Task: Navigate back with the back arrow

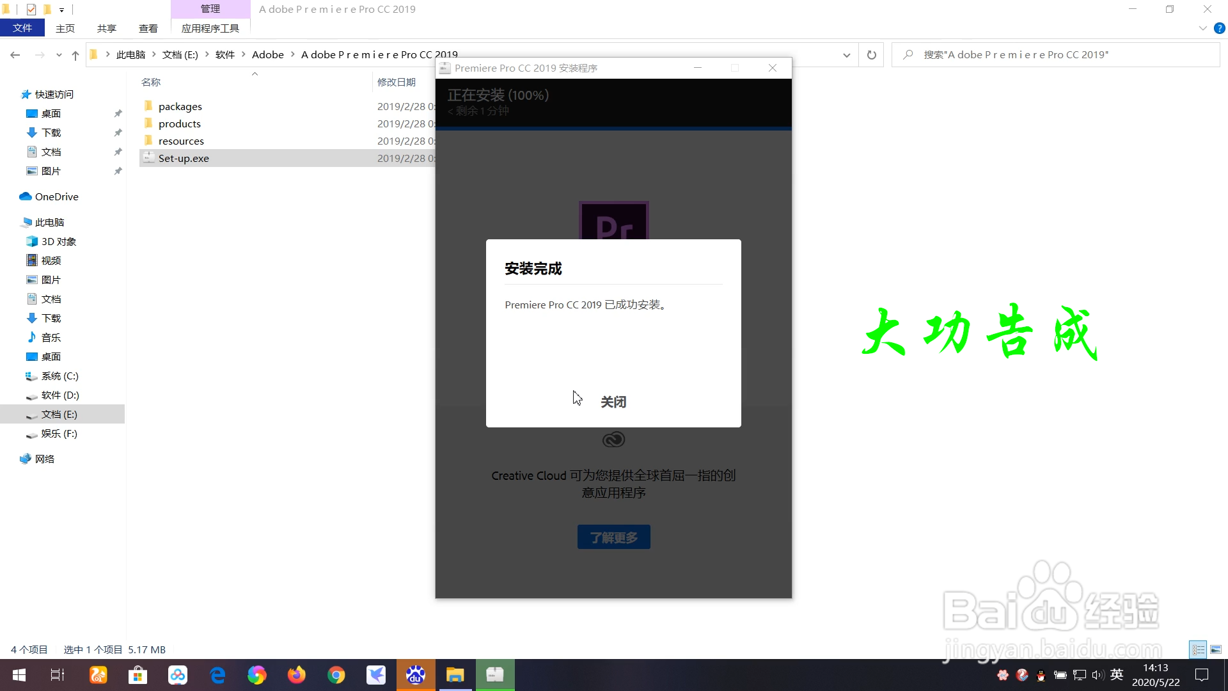Action: click(x=15, y=55)
